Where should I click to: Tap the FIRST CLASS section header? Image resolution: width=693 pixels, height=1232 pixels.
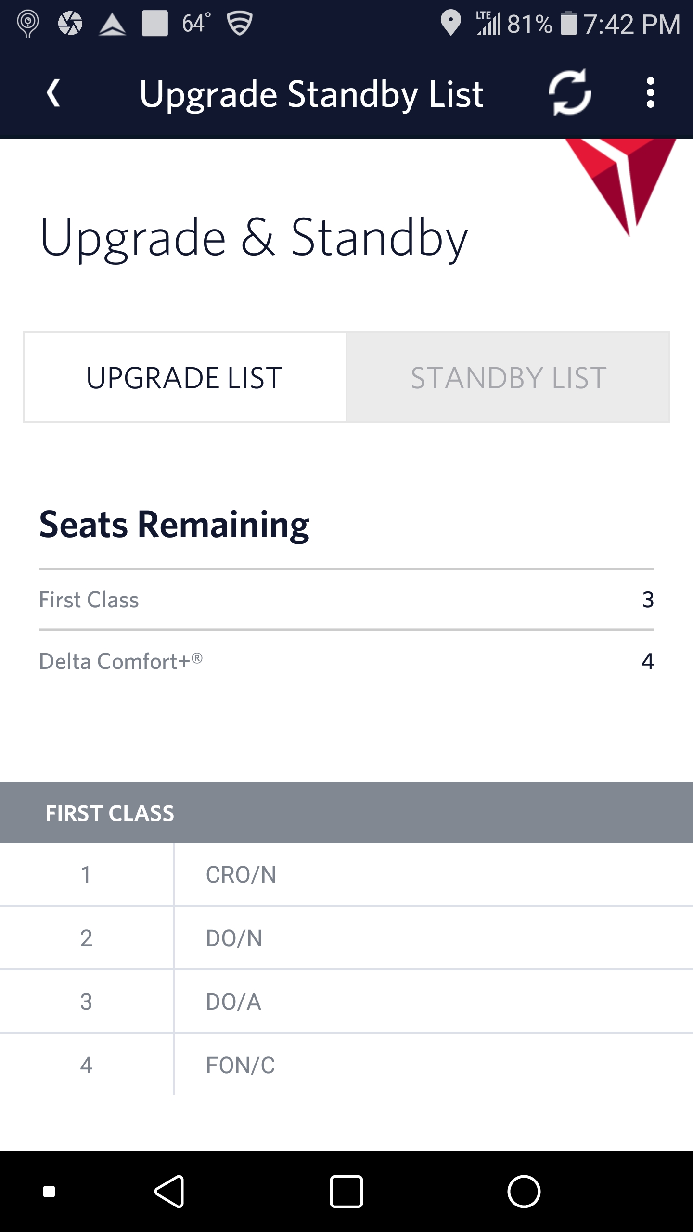pyautogui.click(x=346, y=813)
